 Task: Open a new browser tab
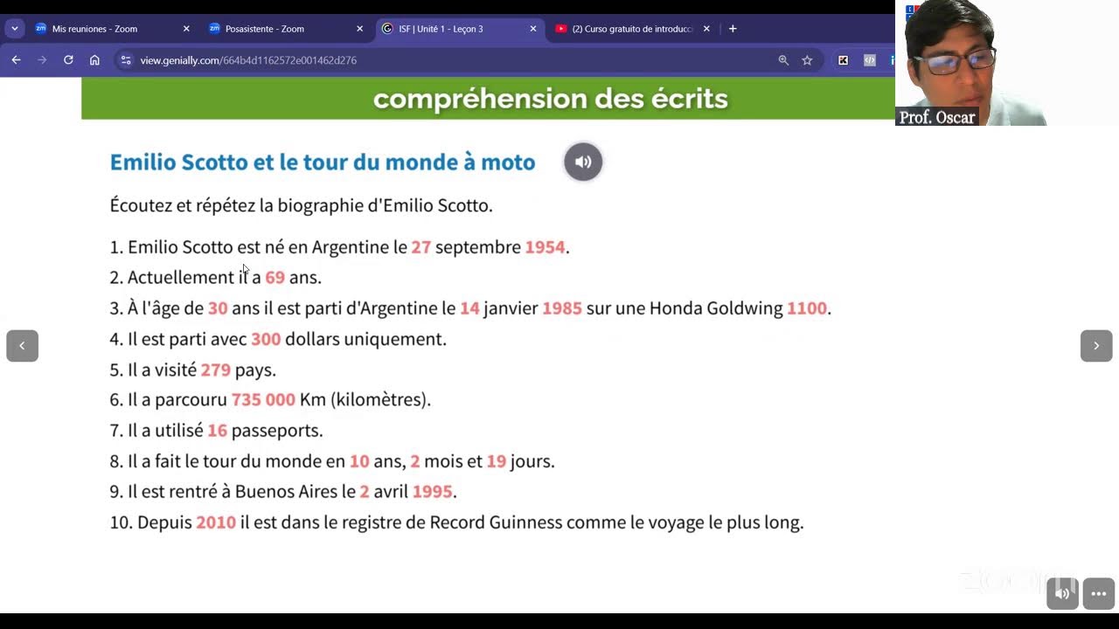pos(733,29)
